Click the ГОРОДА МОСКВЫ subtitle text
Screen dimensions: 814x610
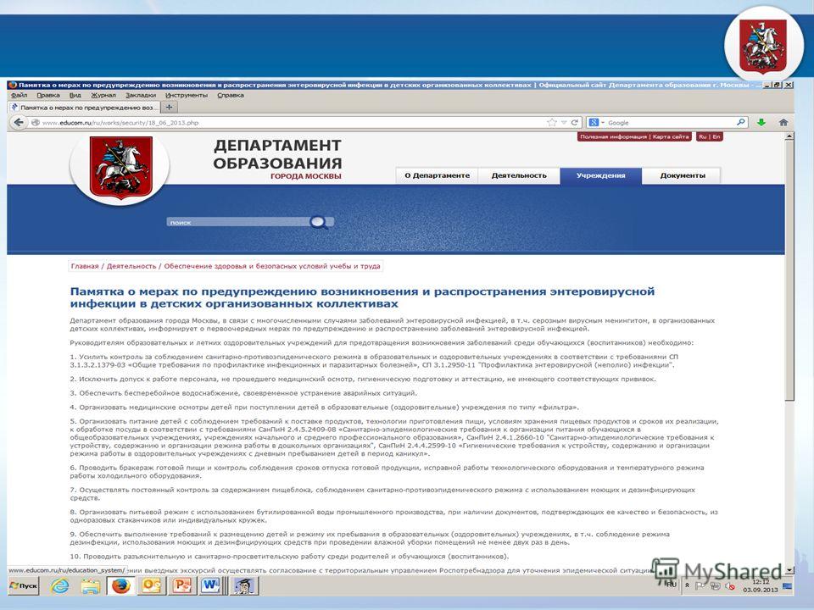[x=306, y=176]
